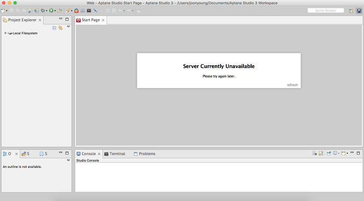Run with the green play icon
Image resolution: width=364 pixels, height=201 pixels.
(51, 11)
